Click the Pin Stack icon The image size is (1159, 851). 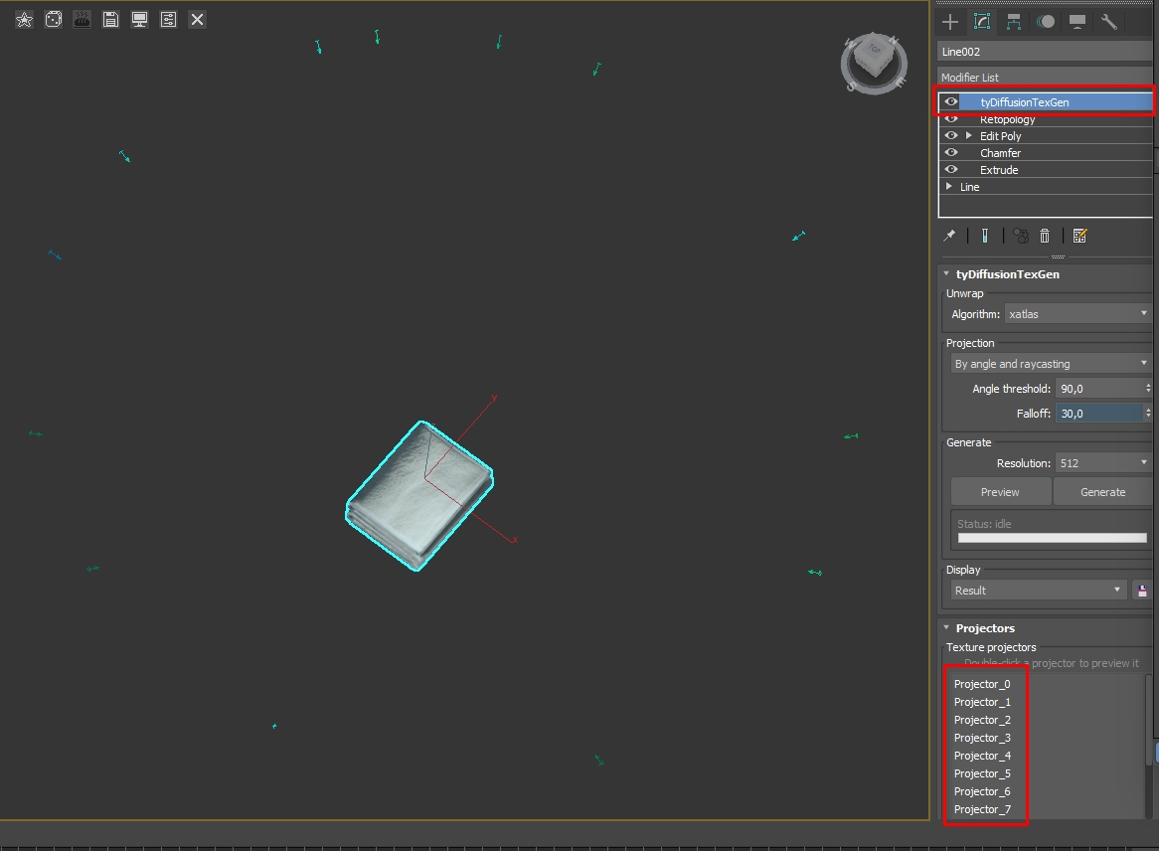(950, 236)
